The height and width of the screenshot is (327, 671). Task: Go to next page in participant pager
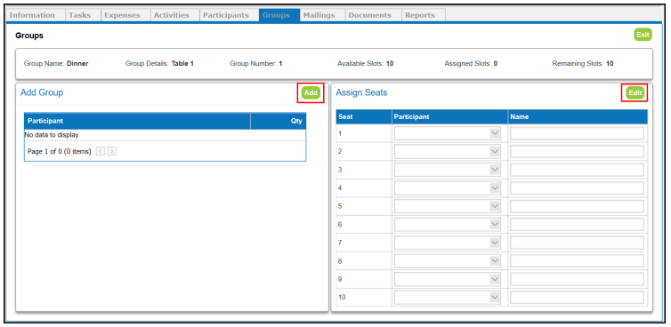(112, 151)
